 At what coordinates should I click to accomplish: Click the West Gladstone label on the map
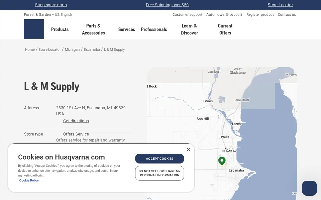(238, 71)
